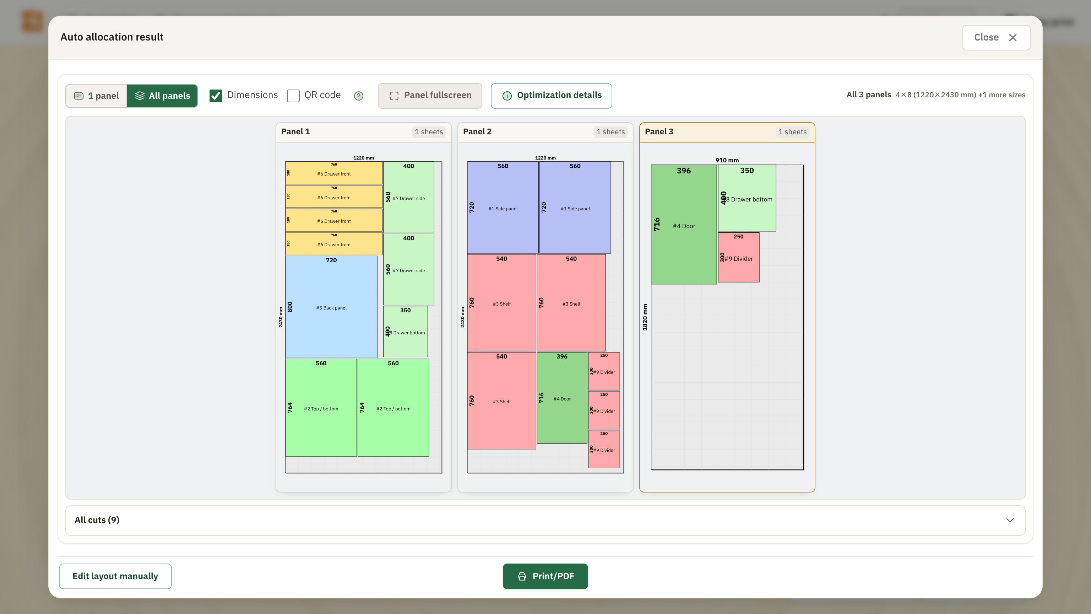Expand the All cuts (9) section

tap(545, 520)
